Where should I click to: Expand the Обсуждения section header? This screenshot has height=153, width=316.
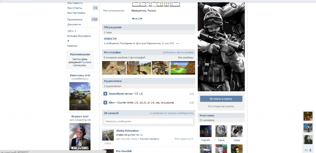point(113,27)
